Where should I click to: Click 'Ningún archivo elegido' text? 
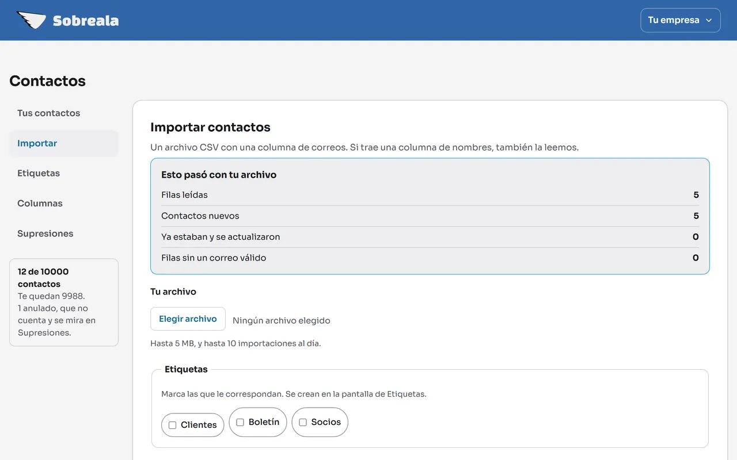pos(282,321)
